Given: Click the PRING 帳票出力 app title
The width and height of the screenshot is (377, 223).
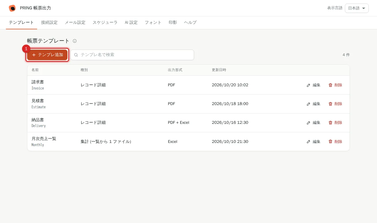Looking at the screenshot, I should [35, 8].
